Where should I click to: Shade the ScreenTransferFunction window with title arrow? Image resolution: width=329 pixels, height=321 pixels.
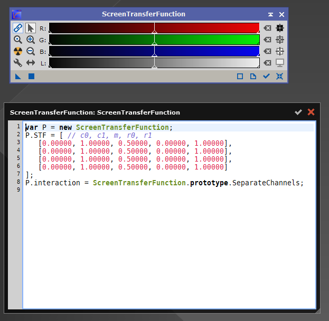[x=270, y=14]
